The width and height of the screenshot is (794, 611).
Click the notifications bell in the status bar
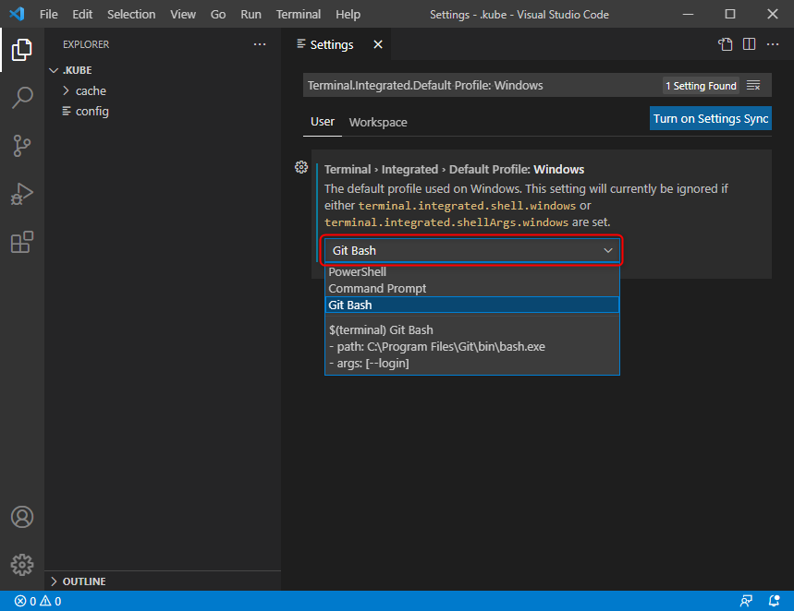coord(775,601)
